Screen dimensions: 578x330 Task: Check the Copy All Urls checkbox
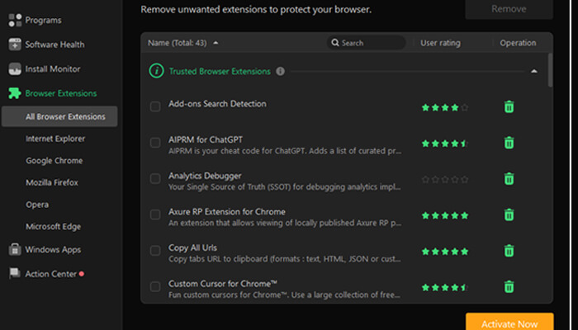pos(155,251)
